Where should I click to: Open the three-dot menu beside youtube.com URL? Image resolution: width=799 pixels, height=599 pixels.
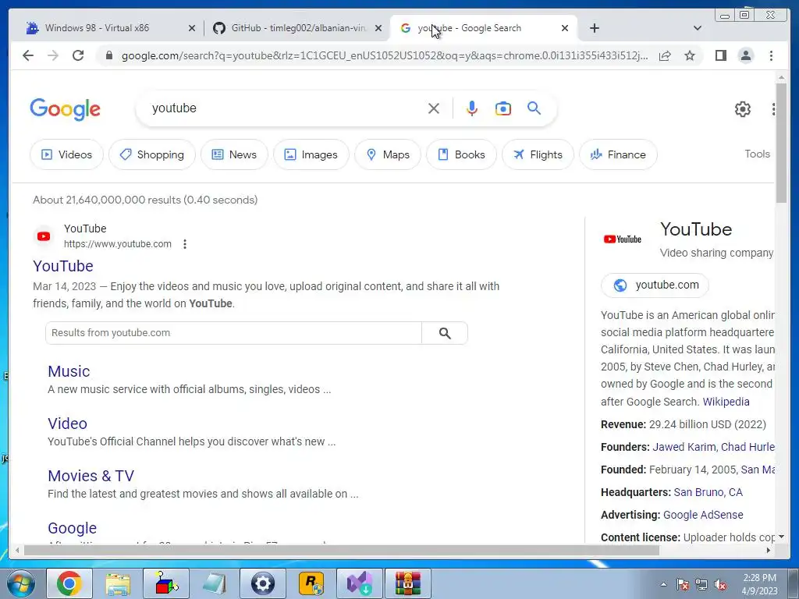pos(185,244)
